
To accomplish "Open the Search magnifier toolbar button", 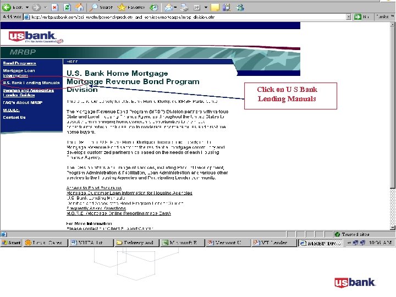I will (101, 7).
